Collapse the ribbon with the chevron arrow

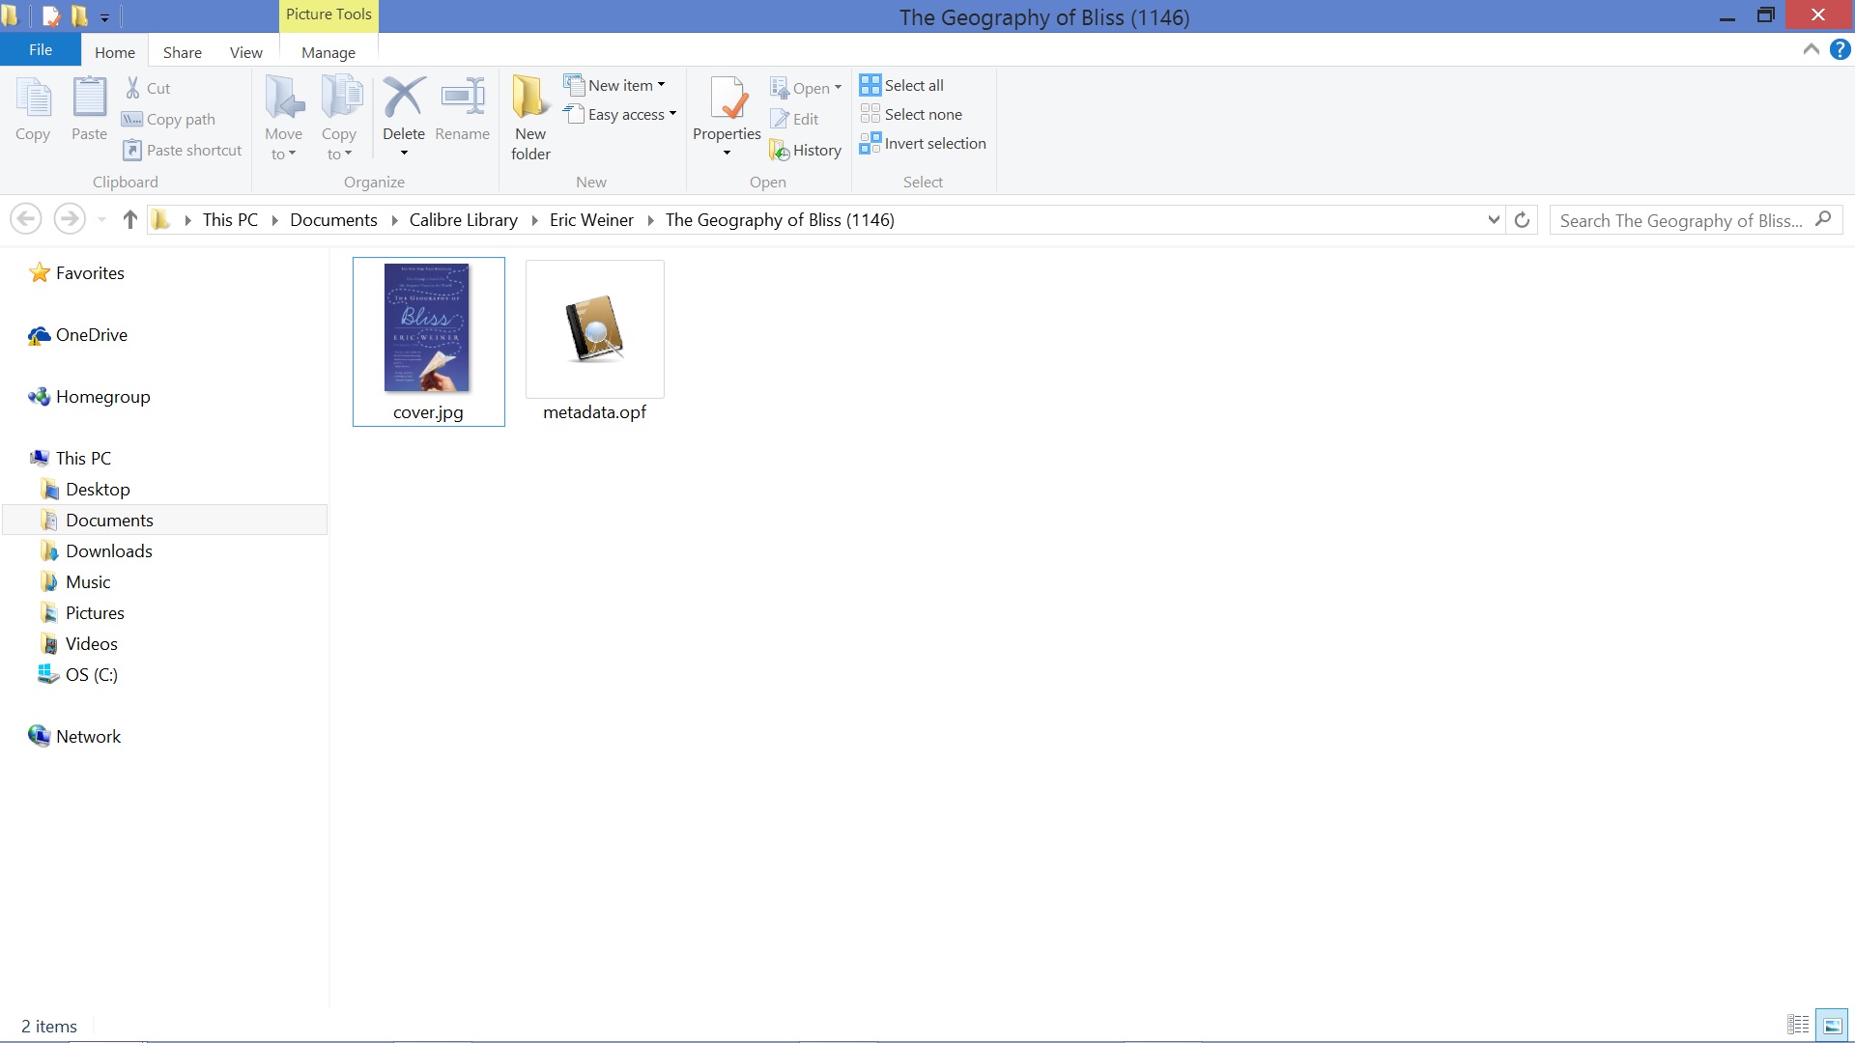click(x=1811, y=50)
